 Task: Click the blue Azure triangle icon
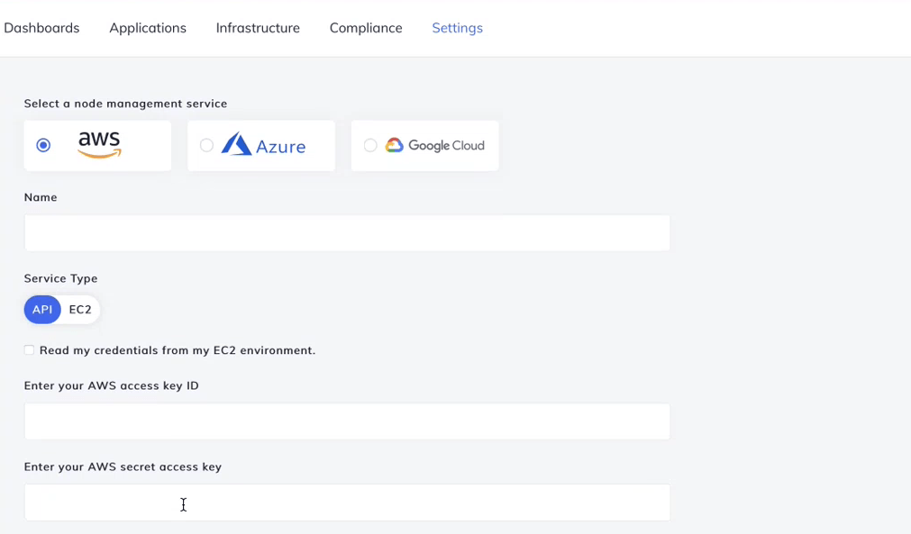[236, 144]
